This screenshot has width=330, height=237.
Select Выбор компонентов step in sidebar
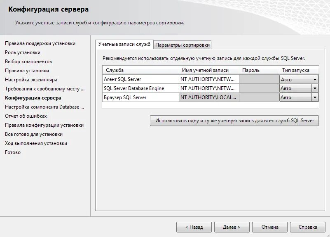28,62
